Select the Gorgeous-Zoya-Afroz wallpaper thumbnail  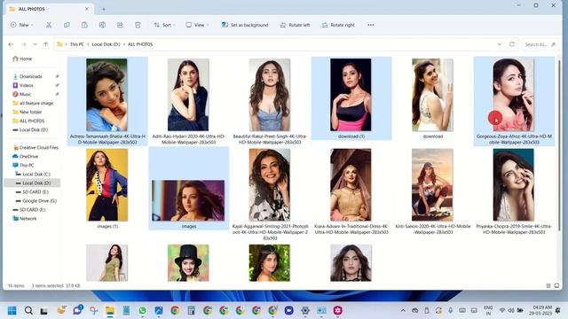pos(514,95)
